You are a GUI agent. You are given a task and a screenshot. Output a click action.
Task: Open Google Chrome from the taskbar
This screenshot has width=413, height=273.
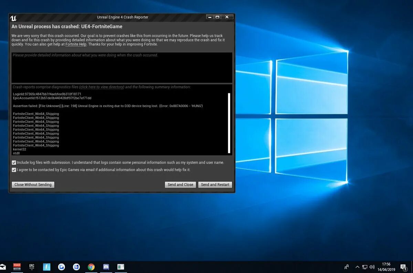click(91, 267)
